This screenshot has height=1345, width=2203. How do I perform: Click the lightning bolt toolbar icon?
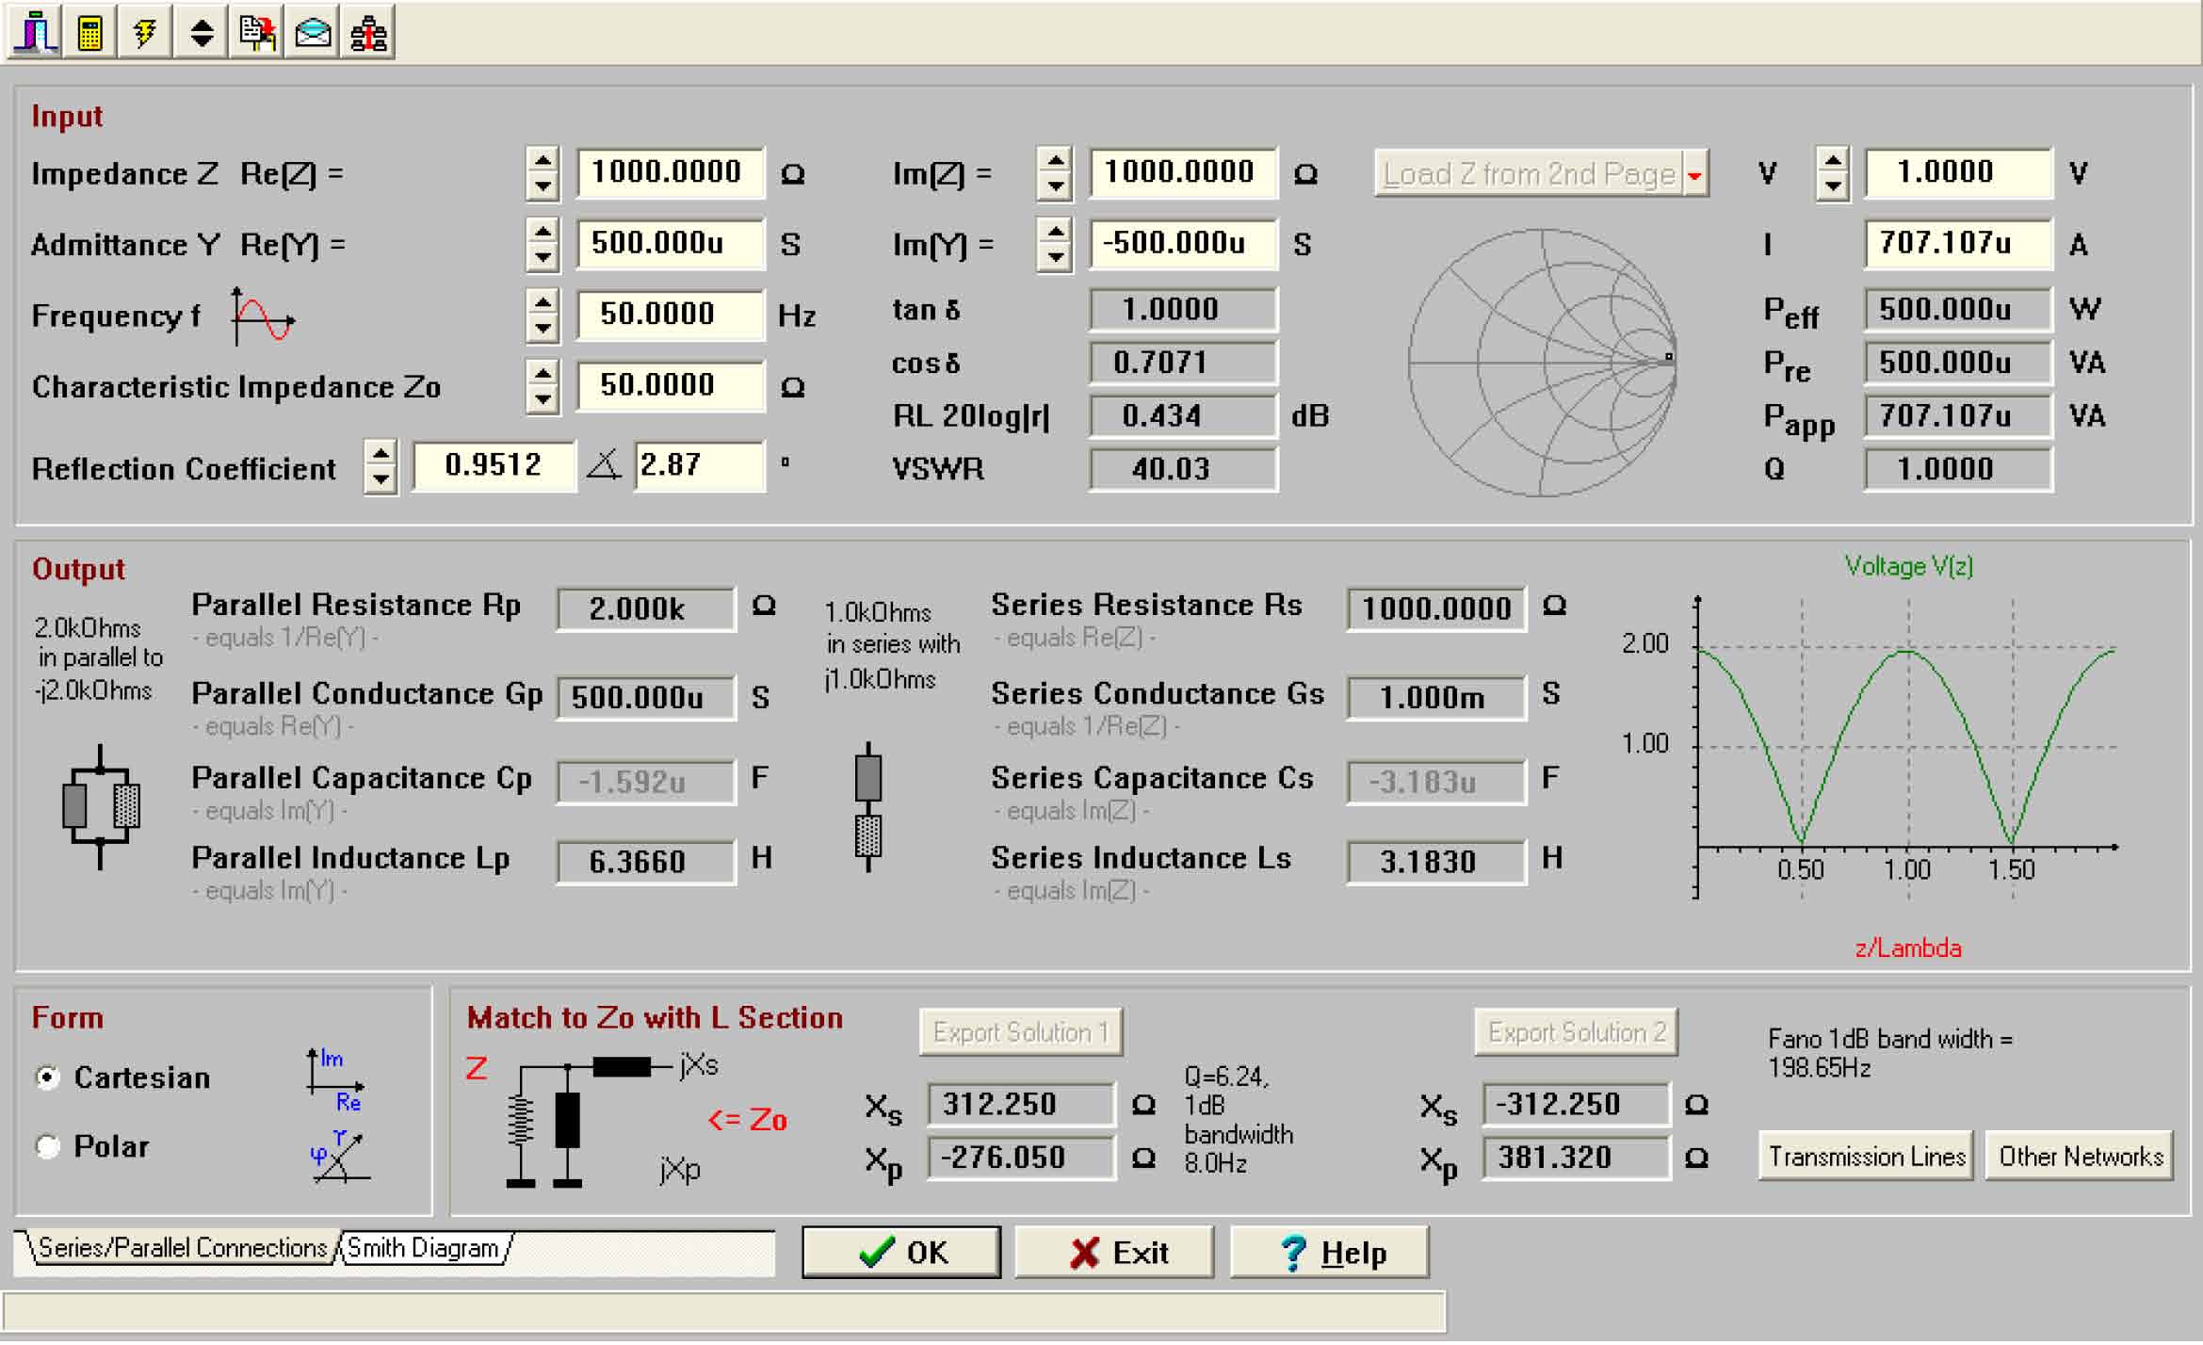click(x=146, y=33)
